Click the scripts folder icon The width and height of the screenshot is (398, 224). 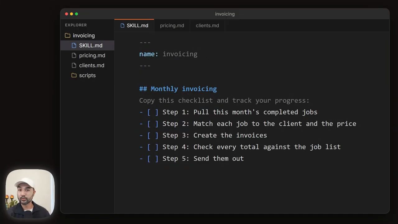tap(74, 75)
